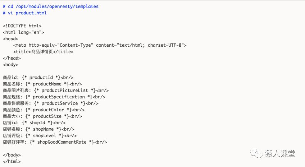This screenshot has width=305, height=167.
Task: Click the opening body tag
Action: [x=10, y=65]
